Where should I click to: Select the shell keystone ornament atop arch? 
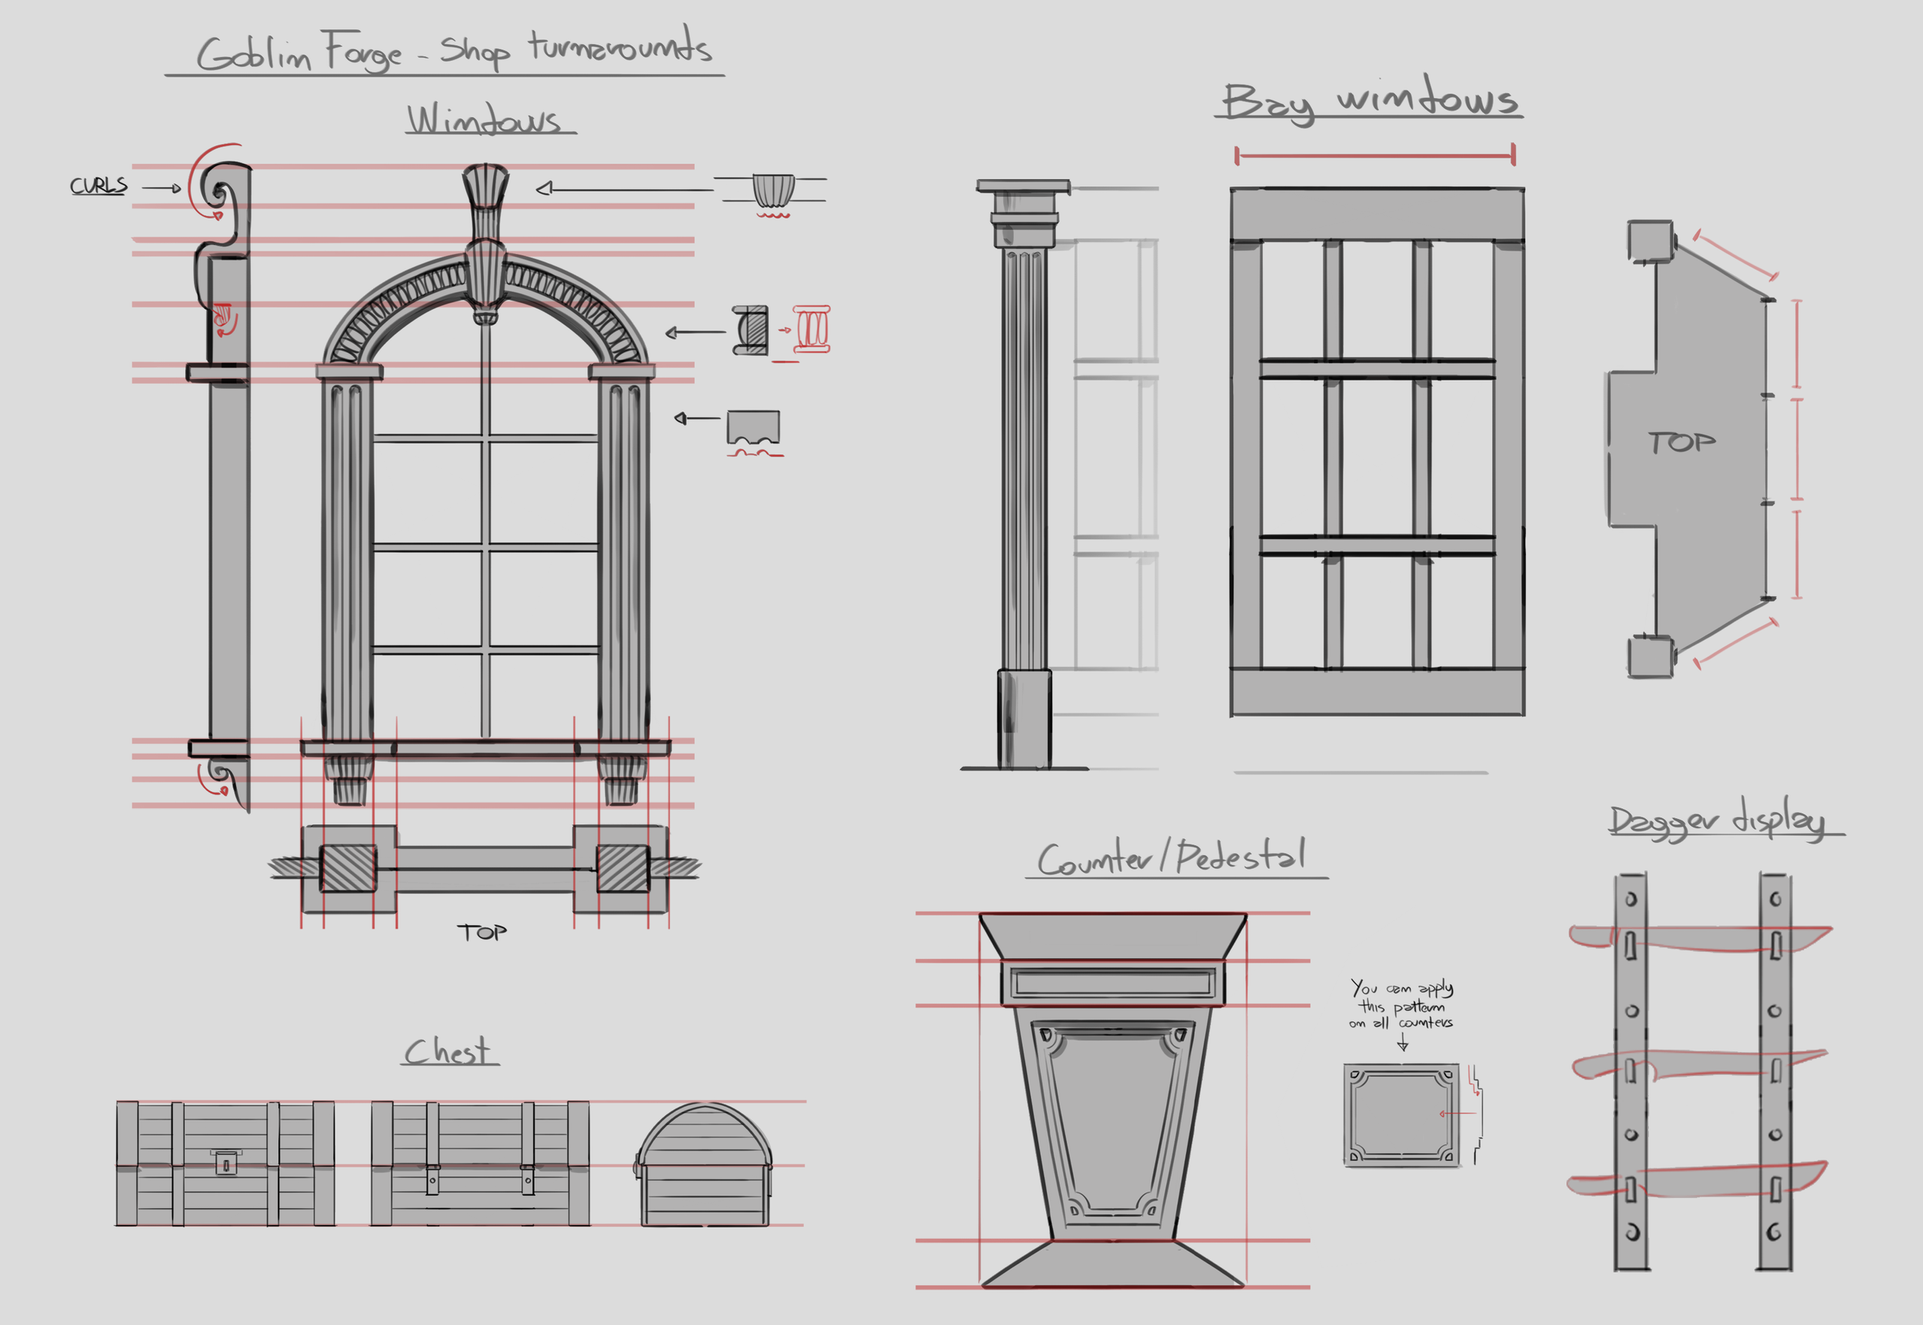(485, 242)
